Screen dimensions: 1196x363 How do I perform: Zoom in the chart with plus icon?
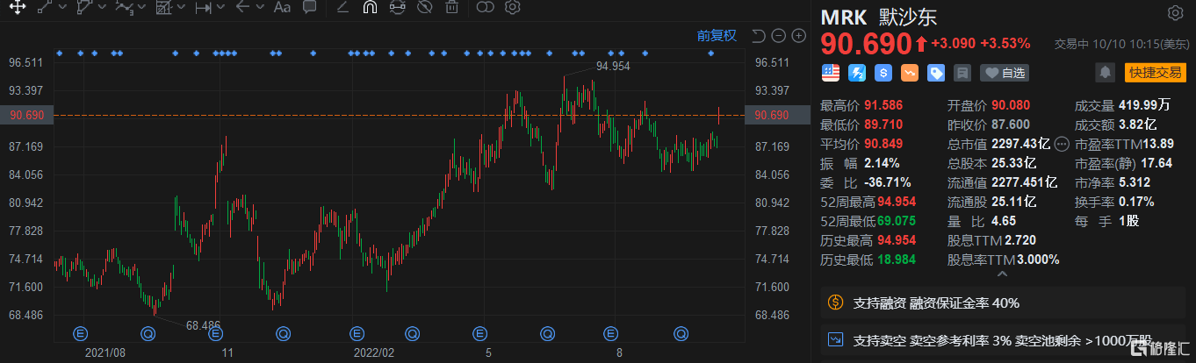pos(799,36)
